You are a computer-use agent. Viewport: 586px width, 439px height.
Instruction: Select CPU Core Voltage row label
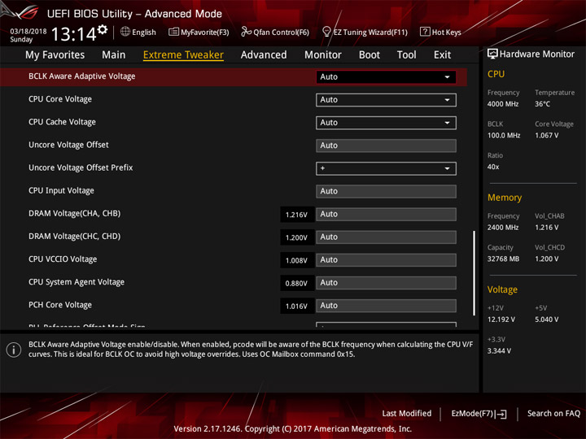point(60,99)
